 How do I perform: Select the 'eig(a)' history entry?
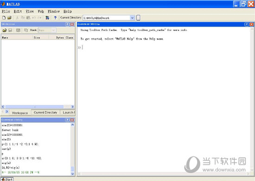tap(6, 163)
